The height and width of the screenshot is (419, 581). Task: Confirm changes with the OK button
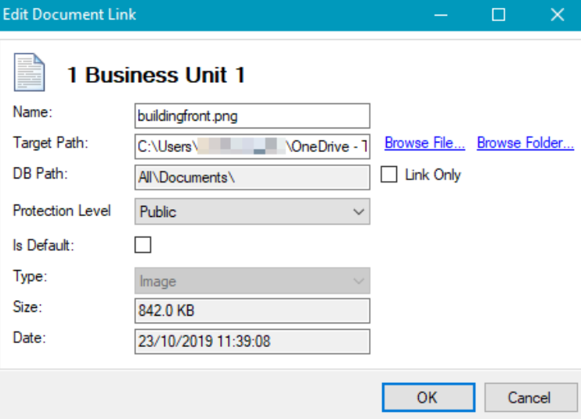point(428,397)
